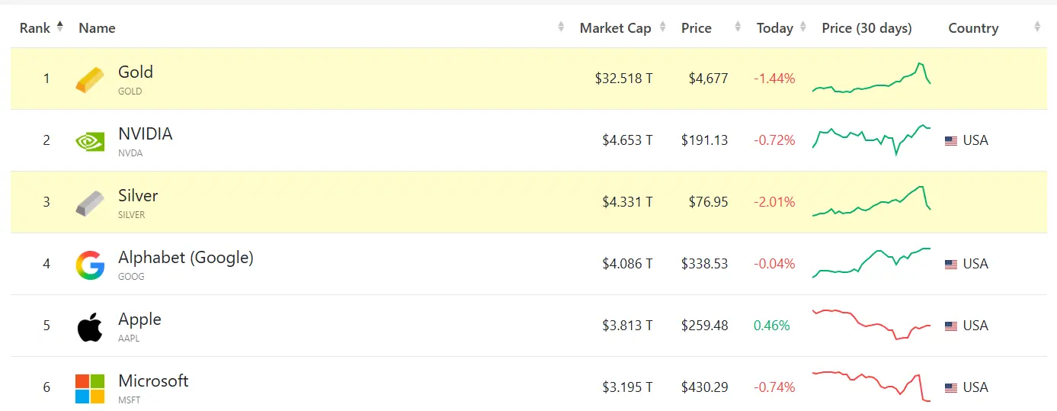Viewport: 1057px width, 411px height.
Task: Click the Gold bar icon
Action: coord(90,79)
